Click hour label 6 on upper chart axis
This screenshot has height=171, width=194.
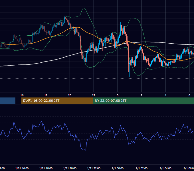click(x=189, y=95)
